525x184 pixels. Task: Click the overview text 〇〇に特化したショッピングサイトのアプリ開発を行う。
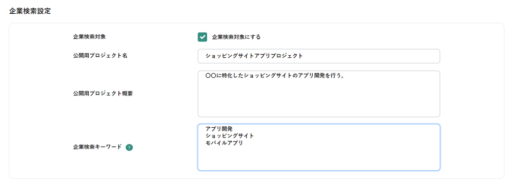tap(275, 76)
